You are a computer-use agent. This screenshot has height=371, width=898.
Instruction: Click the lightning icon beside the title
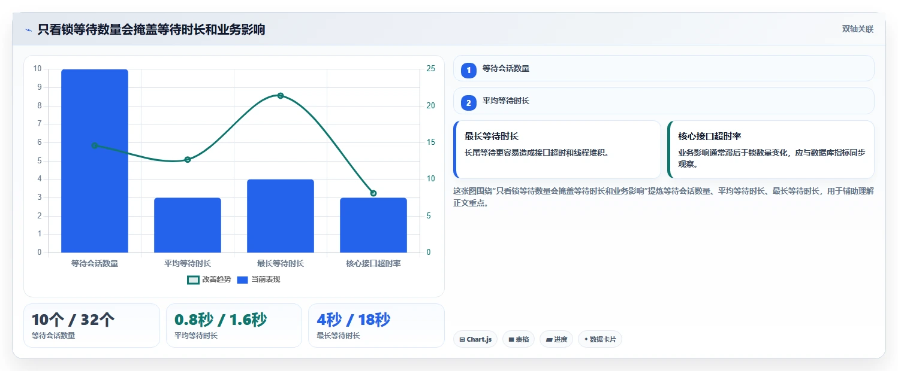tap(28, 30)
